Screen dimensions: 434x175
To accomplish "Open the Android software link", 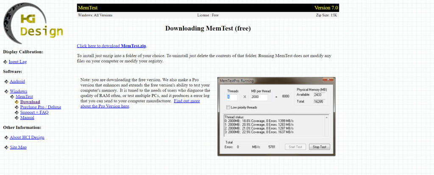I will pyautogui.click(x=17, y=81).
